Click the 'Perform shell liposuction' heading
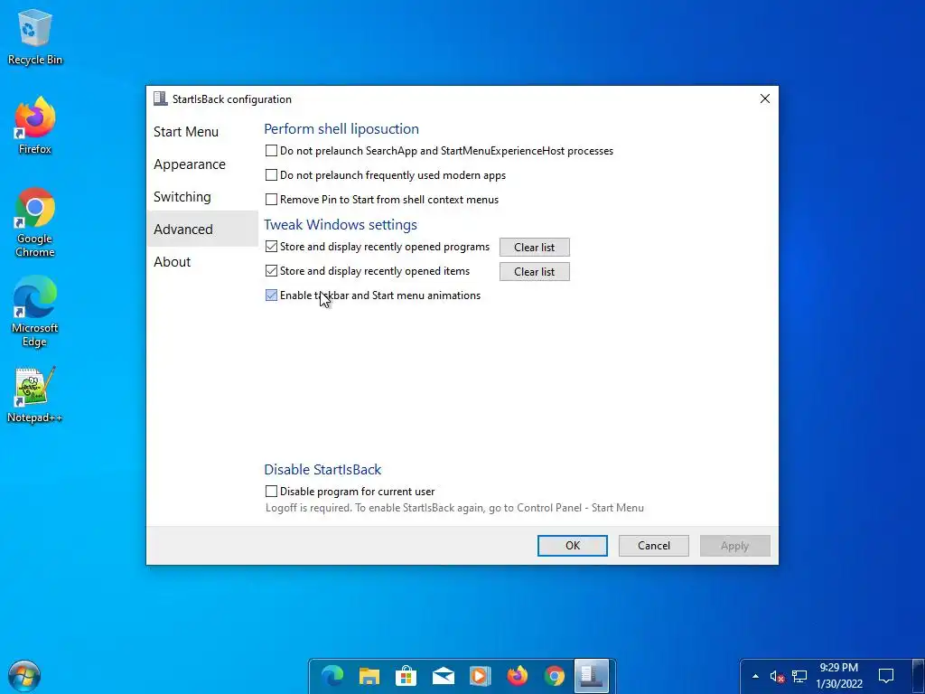 point(341,128)
